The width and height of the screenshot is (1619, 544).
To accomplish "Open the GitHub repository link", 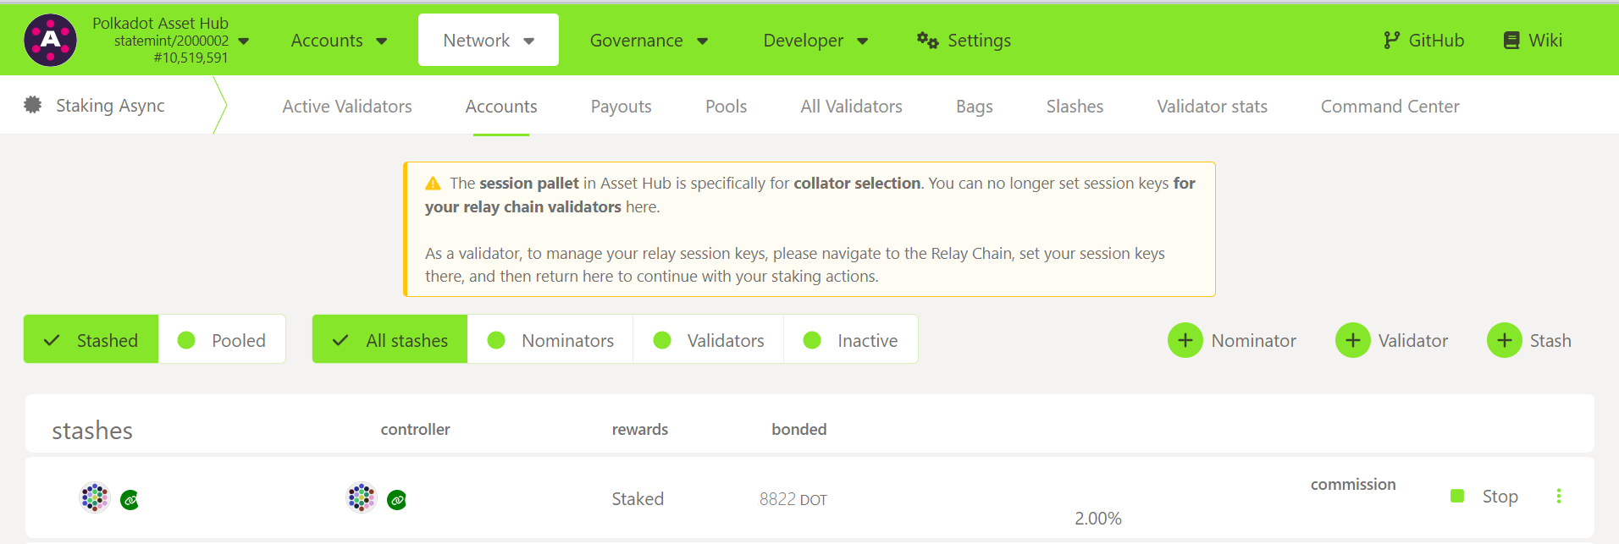I will (x=1422, y=39).
